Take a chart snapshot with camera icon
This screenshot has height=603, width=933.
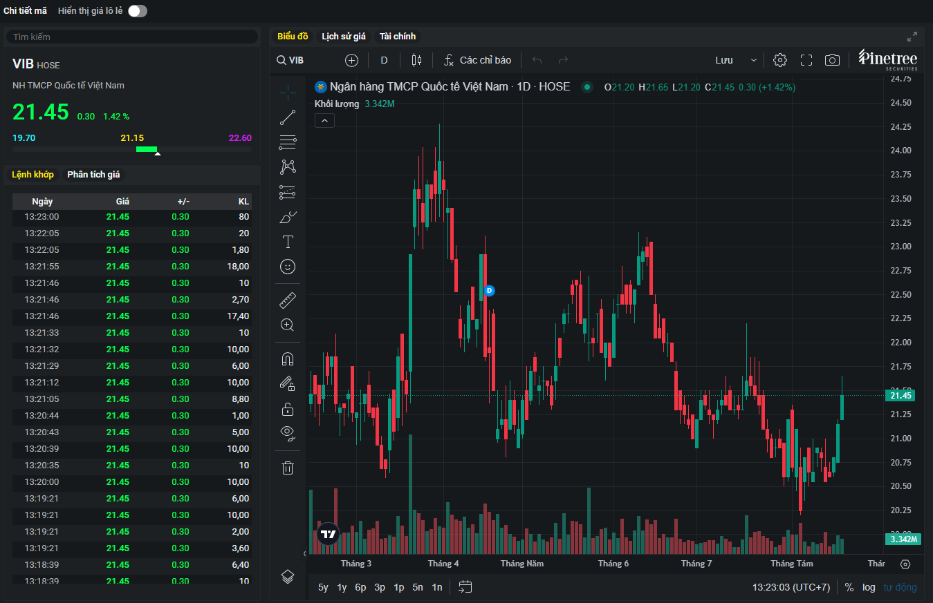tap(832, 60)
